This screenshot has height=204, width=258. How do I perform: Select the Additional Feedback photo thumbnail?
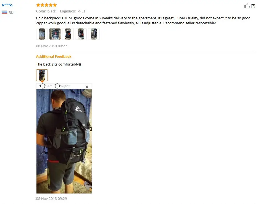[x=42, y=75]
